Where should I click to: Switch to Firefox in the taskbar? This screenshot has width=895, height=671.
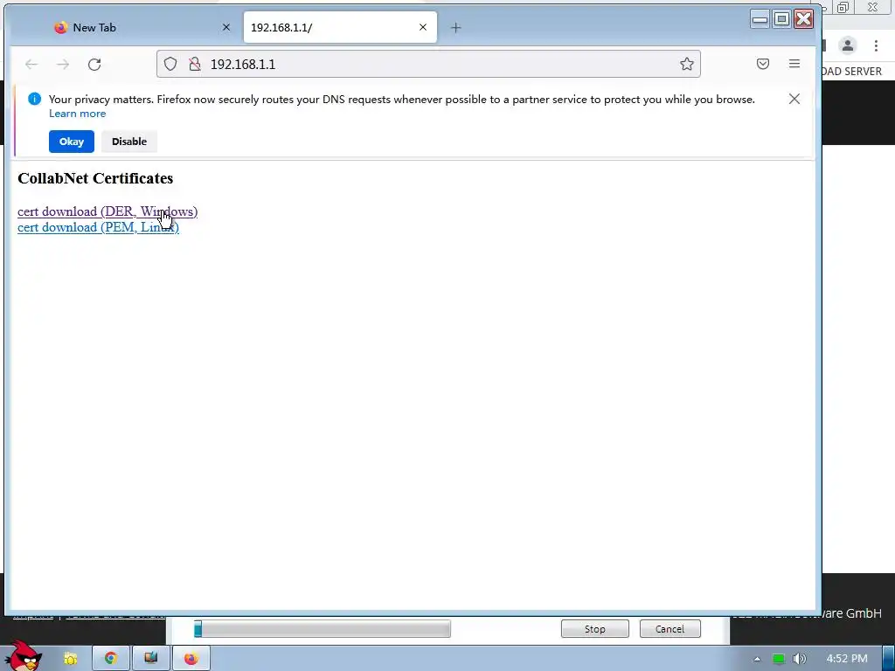point(191,659)
